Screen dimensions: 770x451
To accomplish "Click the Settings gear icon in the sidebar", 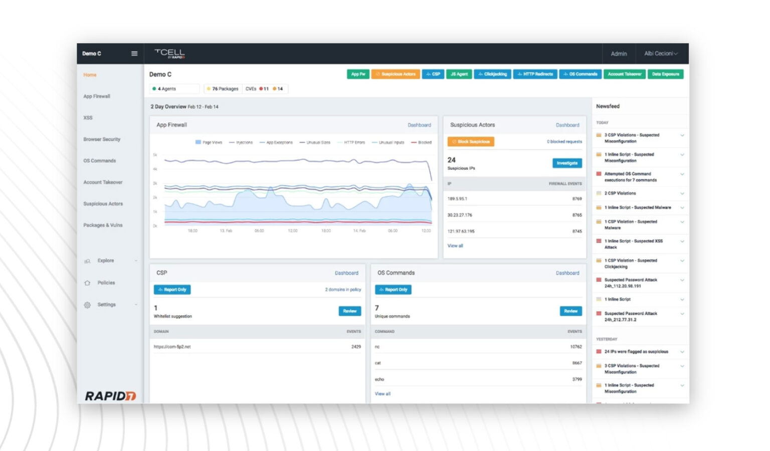I will coord(87,305).
